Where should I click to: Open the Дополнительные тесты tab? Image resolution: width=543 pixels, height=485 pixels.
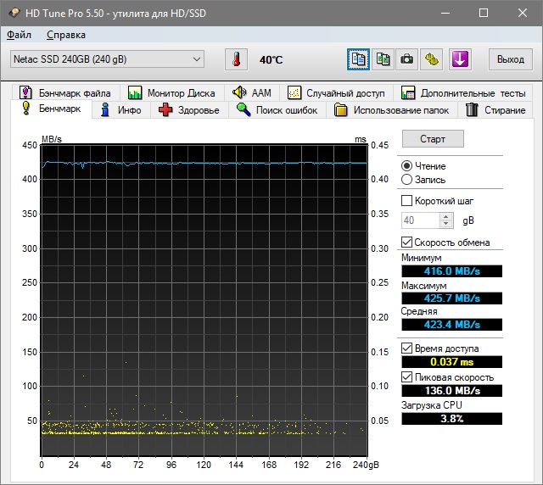(x=463, y=92)
